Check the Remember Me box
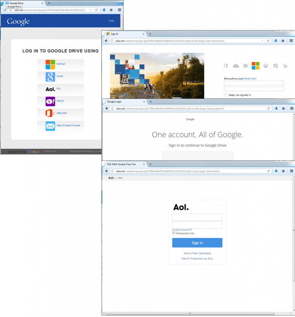The height and width of the screenshot is (317, 295). [x=174, y=233]
